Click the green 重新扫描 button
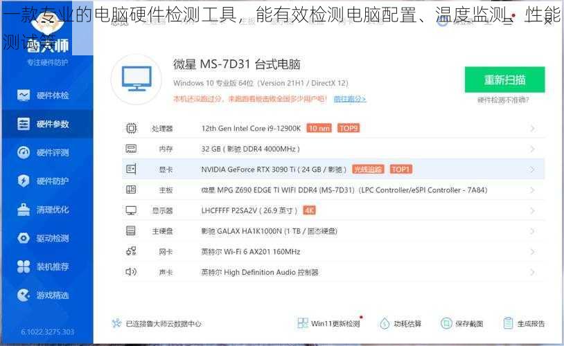 504,80
